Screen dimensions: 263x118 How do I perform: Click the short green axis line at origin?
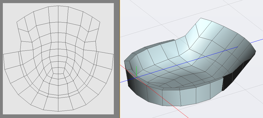(x=136, y=72)
